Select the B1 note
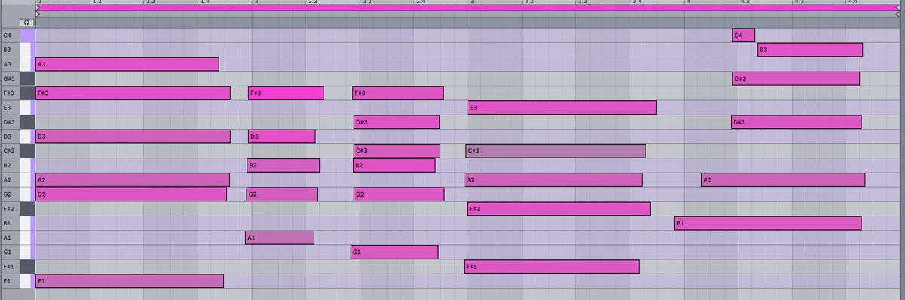The image size is (905, 300). 768,223
